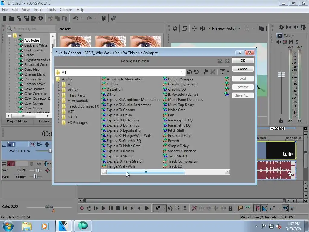Viewport: 309px width, 232px height.
Task: Toggle Solo on the Master bus
Action: click(x=297, y=42)
